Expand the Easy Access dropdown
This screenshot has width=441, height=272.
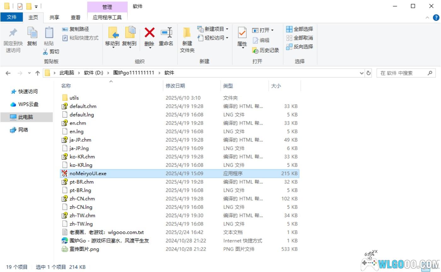point(227,38)
